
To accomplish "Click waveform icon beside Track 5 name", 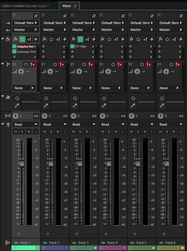I will [x=132, y=243].
